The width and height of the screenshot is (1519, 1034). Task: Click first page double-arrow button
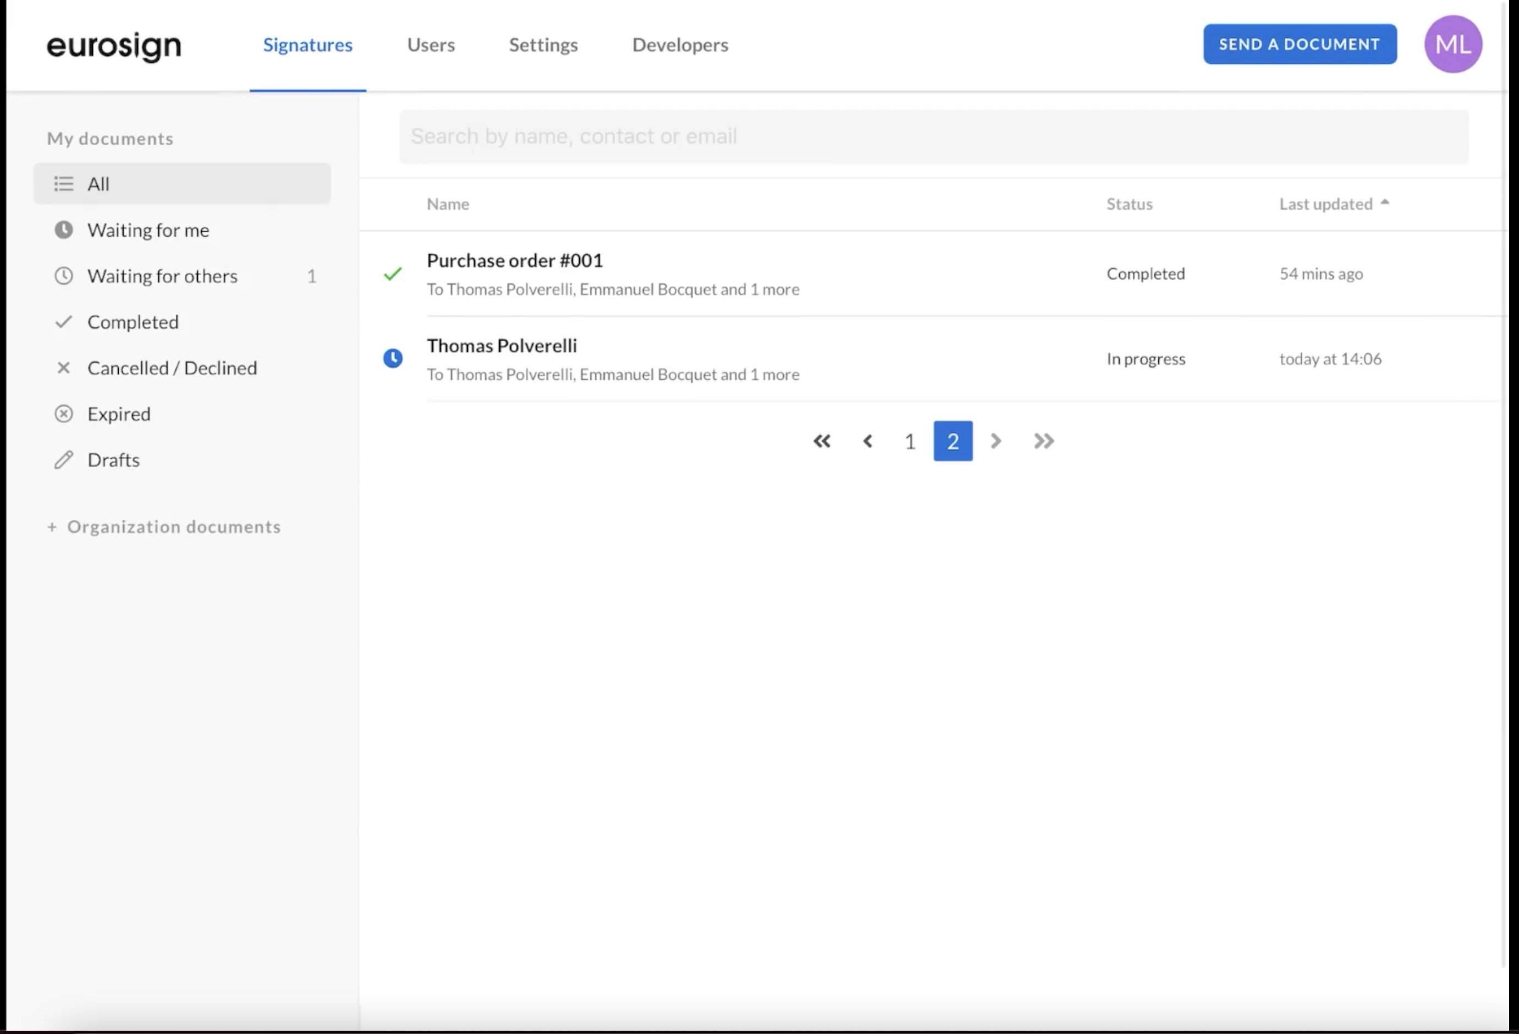tap(823, 439)
